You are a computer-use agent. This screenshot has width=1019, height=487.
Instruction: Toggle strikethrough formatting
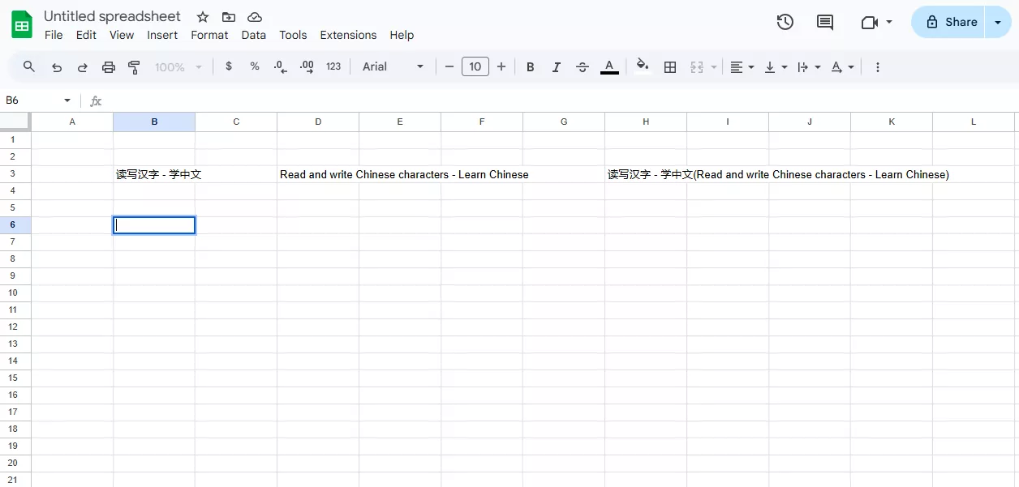pos(583,67)
